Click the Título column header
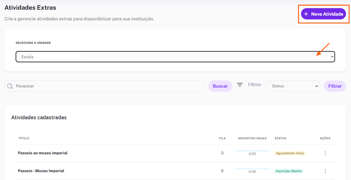 point(24,138)
